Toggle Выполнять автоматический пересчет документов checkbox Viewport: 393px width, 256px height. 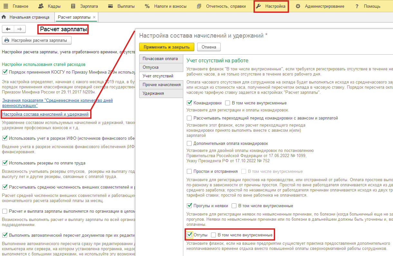(x=5, y=235)
